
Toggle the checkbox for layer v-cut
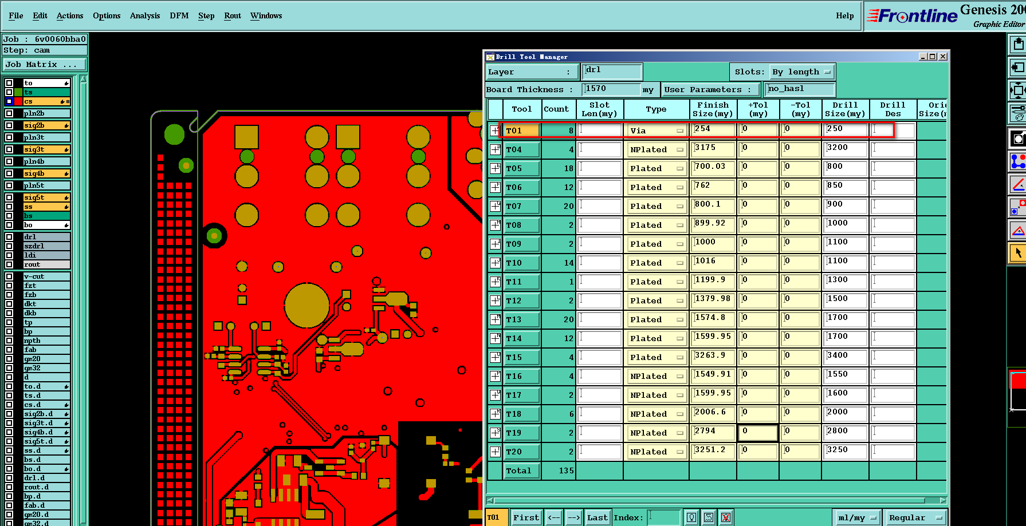pos(9,276)
